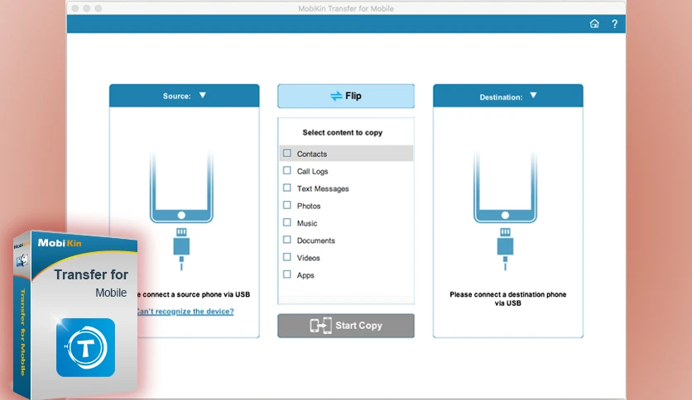
Task: Click the source USB cable plug icon
Action: [x=181, y=249]
